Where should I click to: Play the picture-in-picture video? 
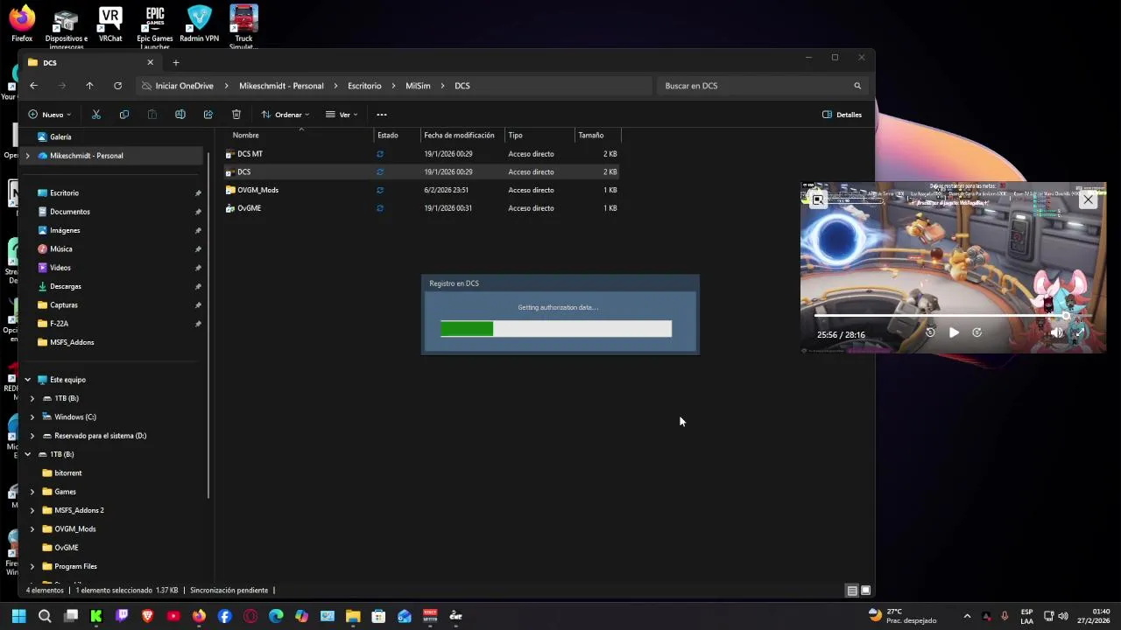point(954,332)
